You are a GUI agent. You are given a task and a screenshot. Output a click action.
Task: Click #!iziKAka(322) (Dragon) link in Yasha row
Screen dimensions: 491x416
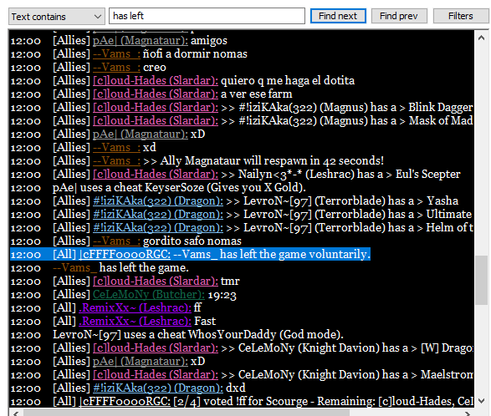coord(158,201)
